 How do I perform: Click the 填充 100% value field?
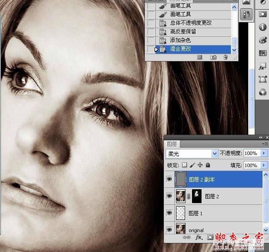(252, 165)
